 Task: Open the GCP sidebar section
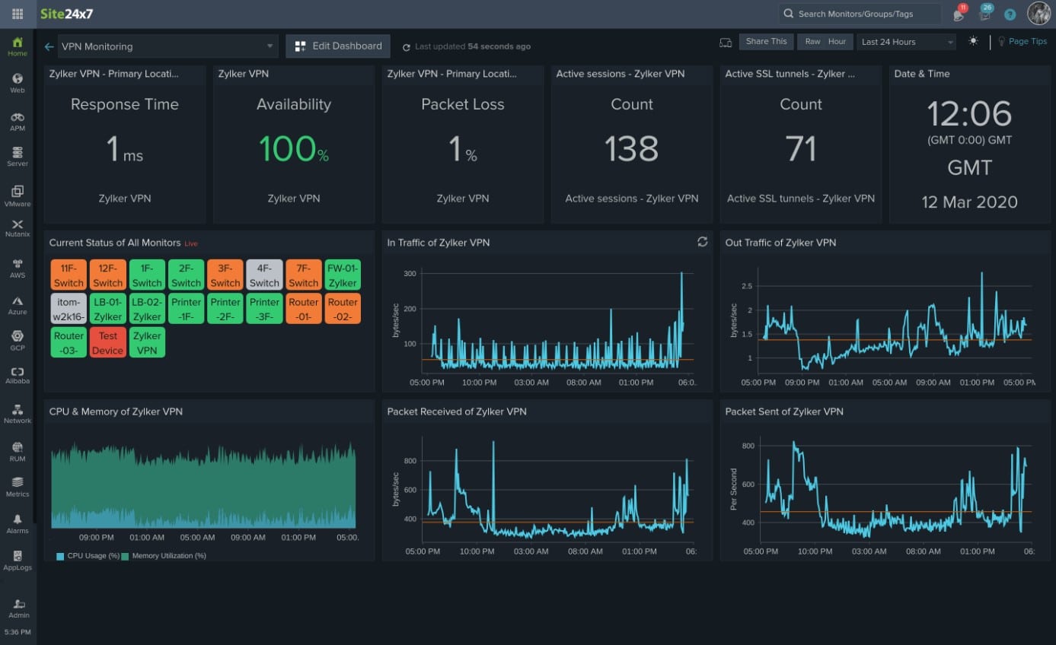point(18,341)
